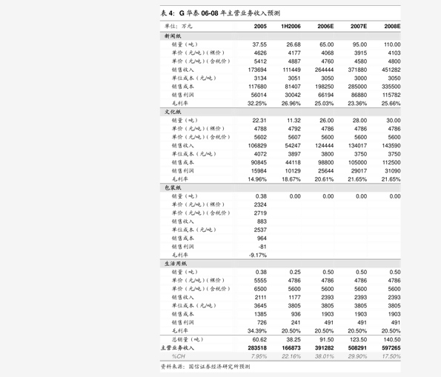Click packaging paper gross margin -9.17%
The width and height of the screenshot is (441, 377).
pyautogui.click(x=258, y=256)
